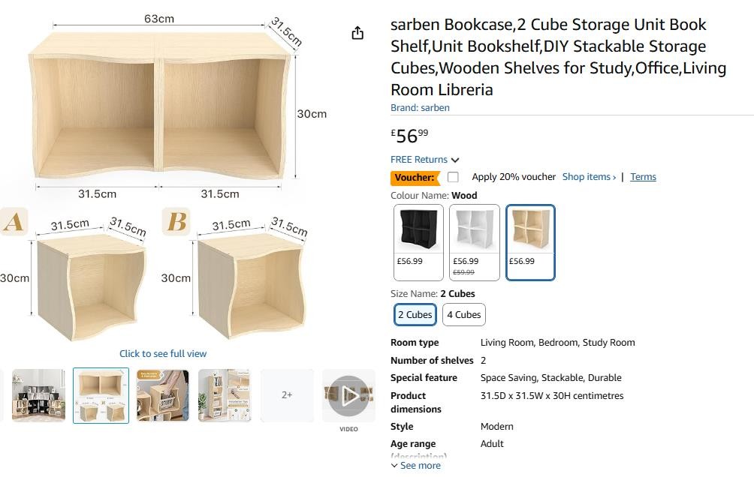
Task: Expand the FREE Returns dropdown
Action: click(x=424, y=160)
